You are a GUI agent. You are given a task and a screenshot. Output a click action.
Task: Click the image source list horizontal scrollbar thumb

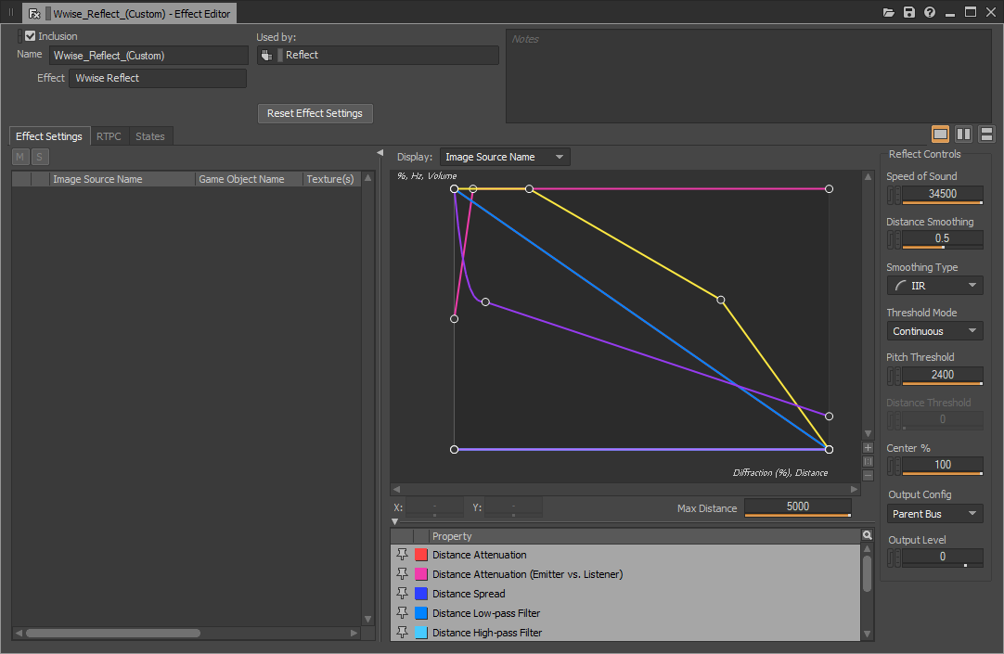point(112,633)
